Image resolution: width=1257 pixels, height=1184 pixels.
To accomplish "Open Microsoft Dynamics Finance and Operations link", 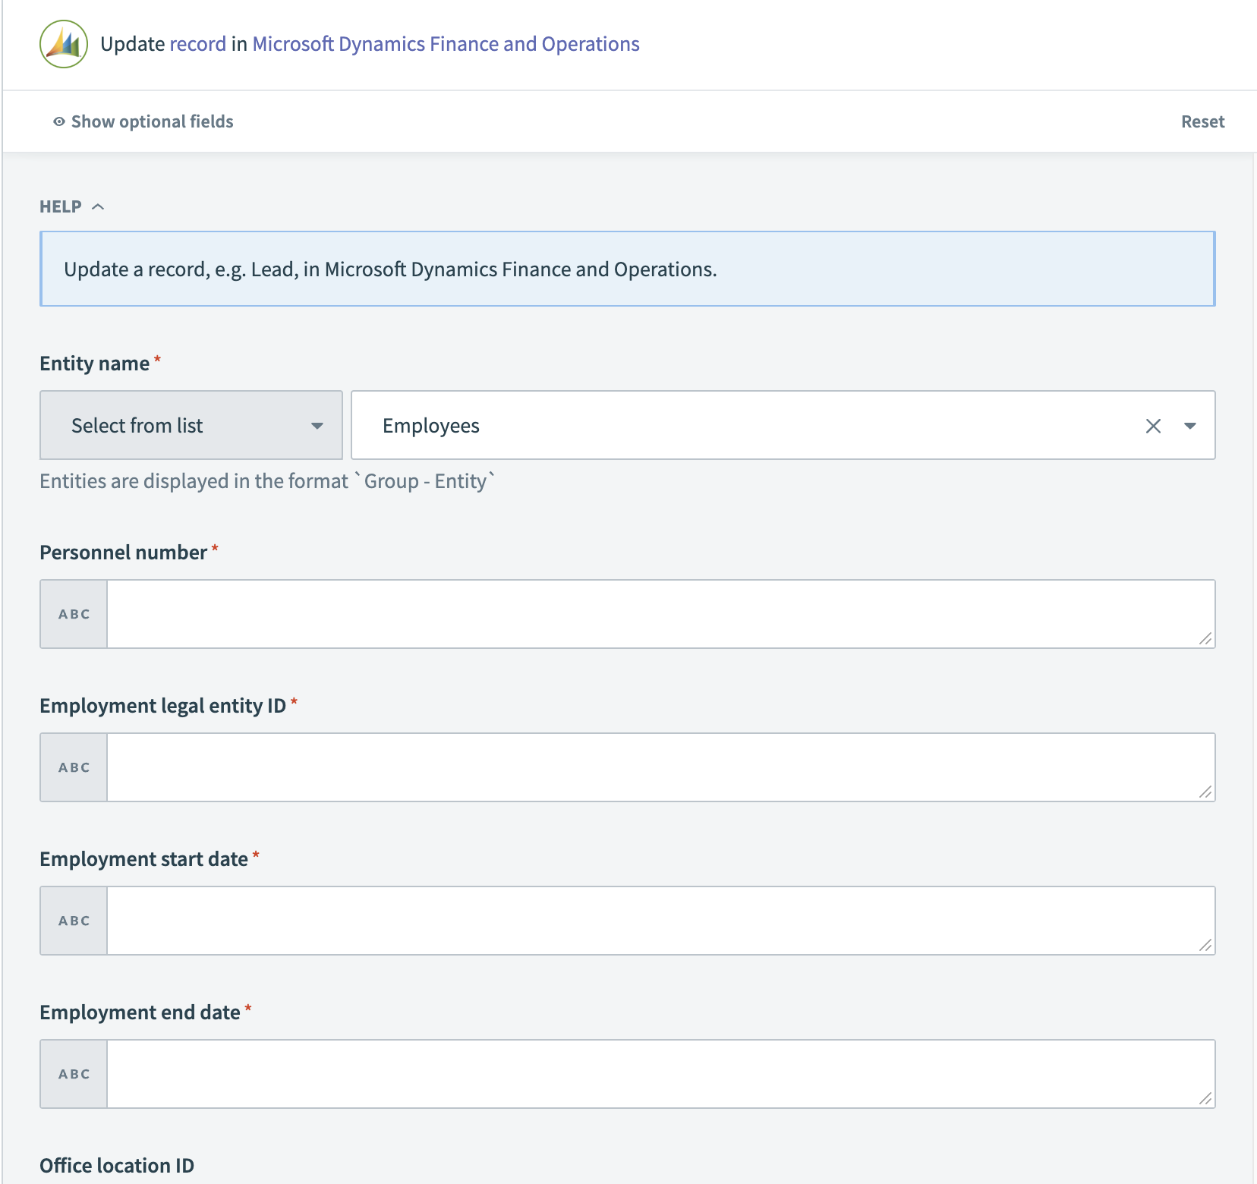I will (x=446, y=44).
